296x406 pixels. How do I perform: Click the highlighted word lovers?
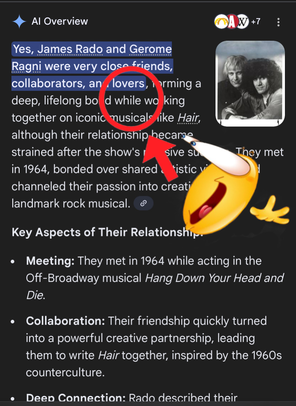(128, 83)
